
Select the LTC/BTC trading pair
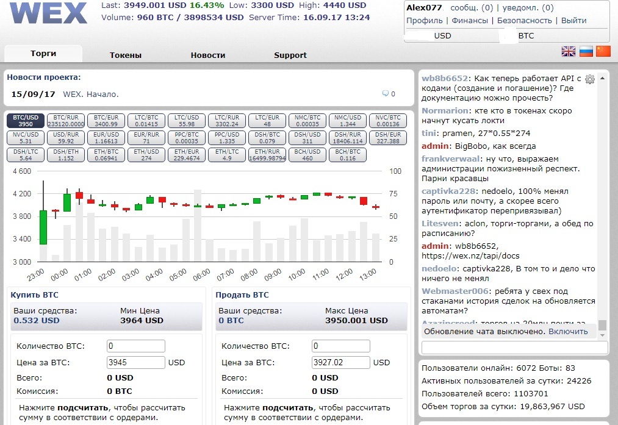(x=146, y=121)
